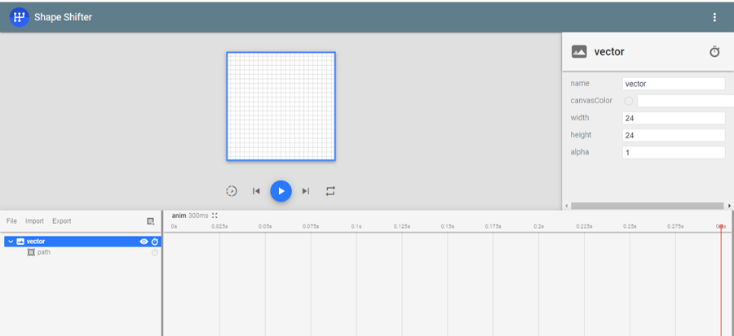Click the 0.125s tick on timeline ruler
Viewport: 734px width, 336px height.
(401, 226)
